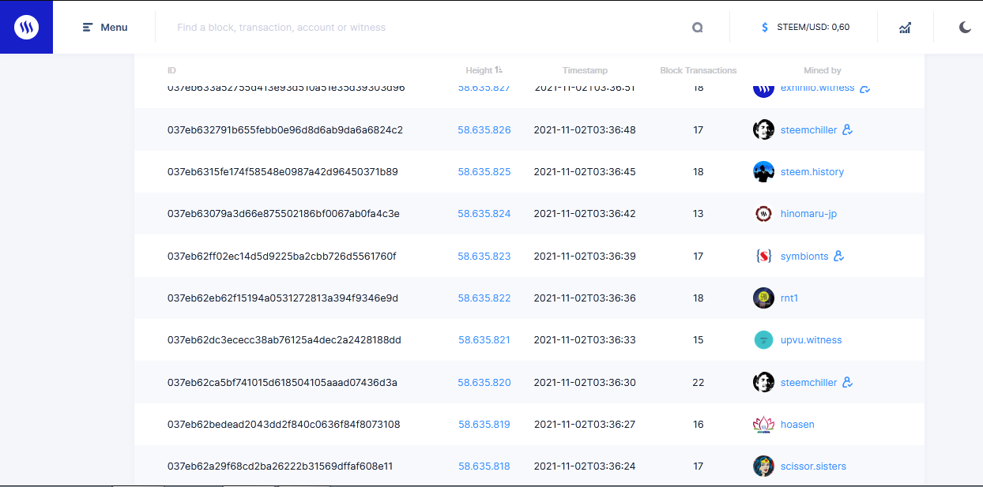
Task: Toggle dark mode moon icon
Action: pos(965,28)
